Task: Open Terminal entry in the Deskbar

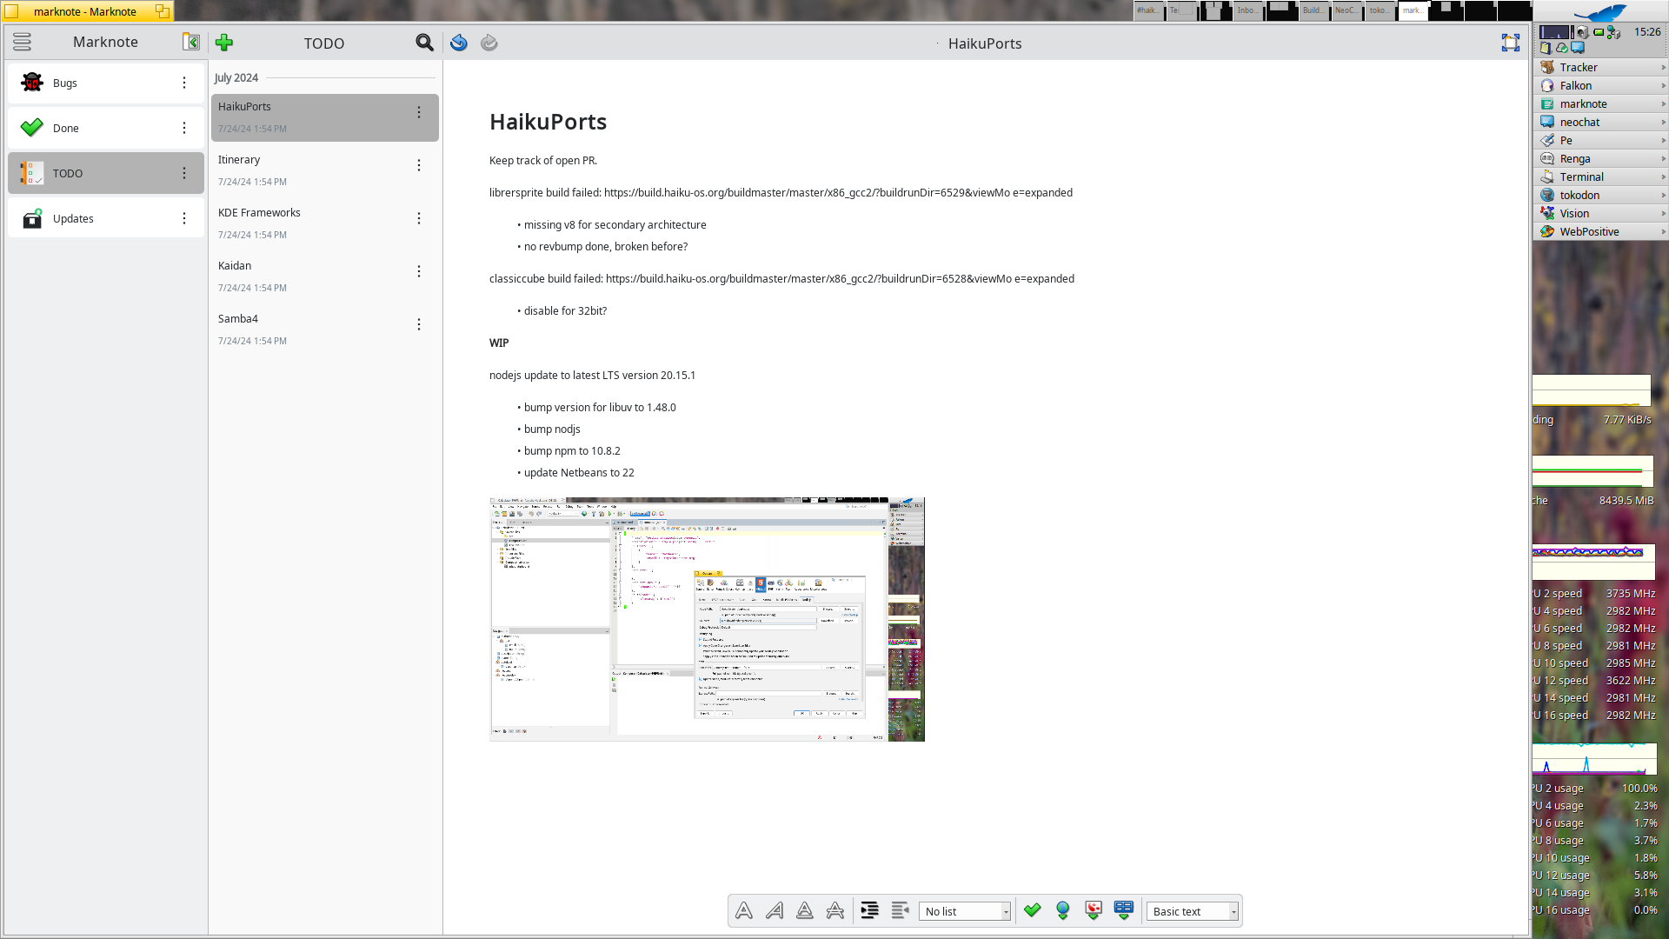Action: 1600,176
